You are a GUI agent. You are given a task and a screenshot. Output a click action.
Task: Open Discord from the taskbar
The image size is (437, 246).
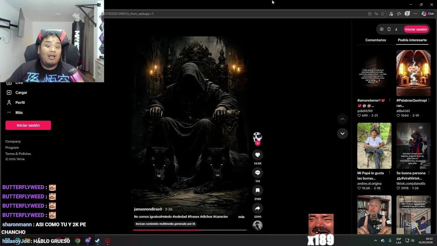88,241
